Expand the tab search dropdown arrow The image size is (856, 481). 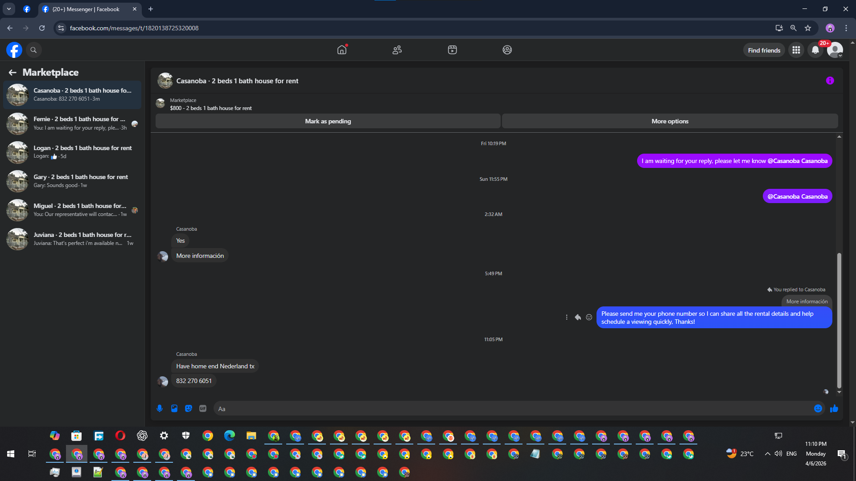9,9
